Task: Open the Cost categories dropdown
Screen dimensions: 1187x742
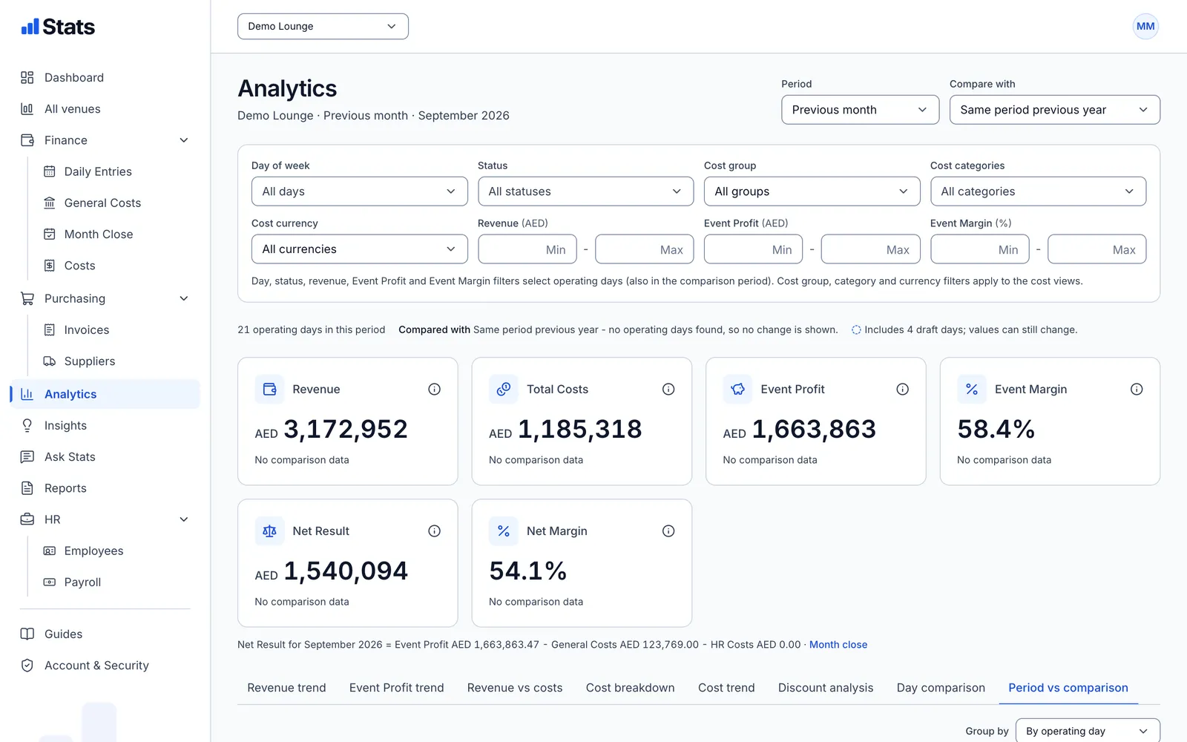Action: tap(1039, 191)
